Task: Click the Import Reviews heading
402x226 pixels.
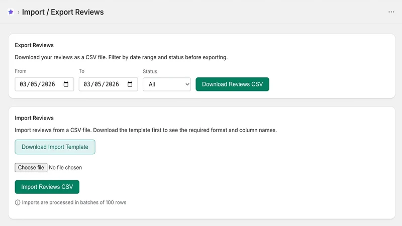Action: click(34, 118)
